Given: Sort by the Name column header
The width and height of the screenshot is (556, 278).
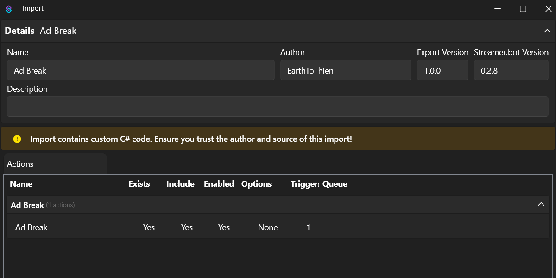Looking at the screenshot, I should point(21,184).
